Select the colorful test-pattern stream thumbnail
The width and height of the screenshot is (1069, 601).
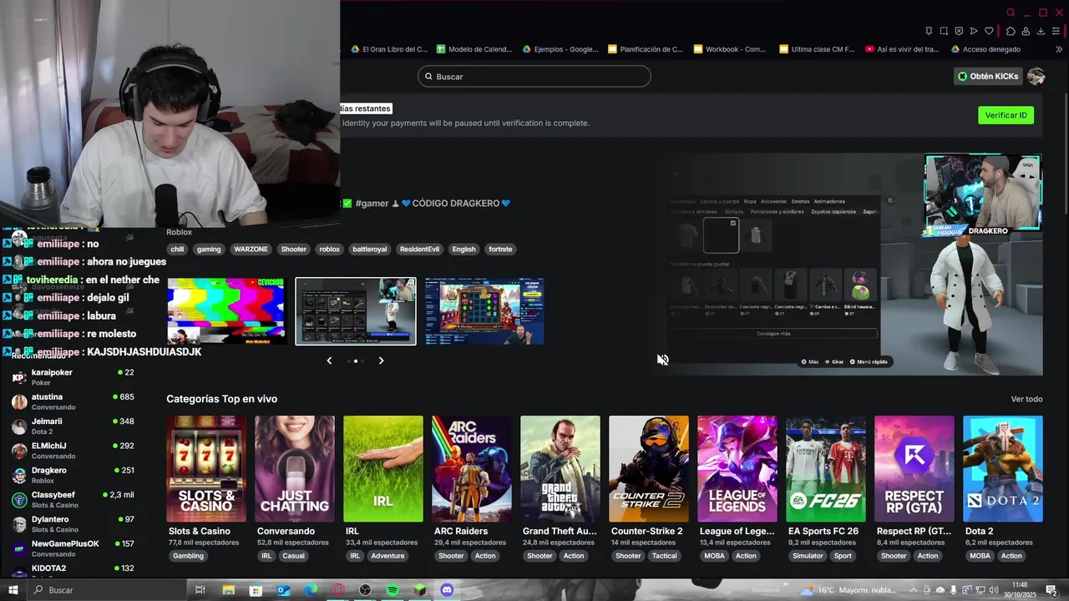pos(225,311)
